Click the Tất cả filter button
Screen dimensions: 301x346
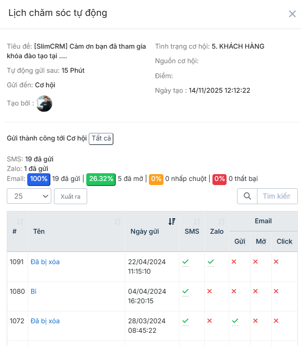(101, 139)
